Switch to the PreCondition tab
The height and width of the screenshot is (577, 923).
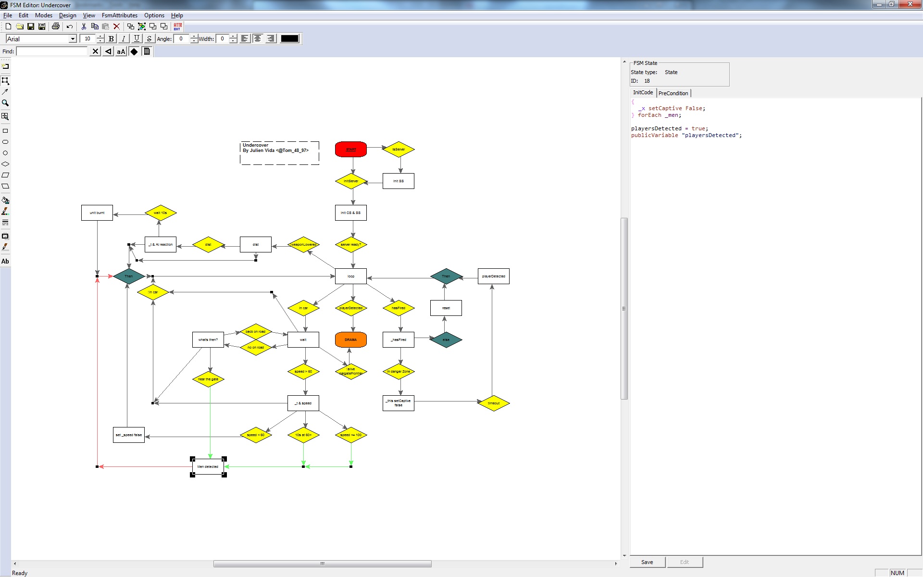(x=673, y=93)
